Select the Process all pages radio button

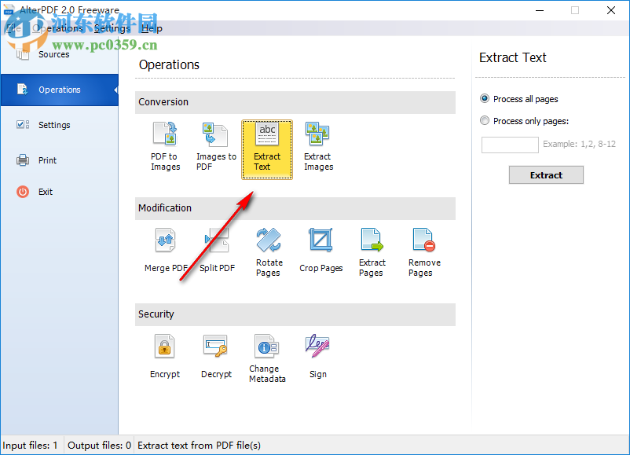click(485, 99)
